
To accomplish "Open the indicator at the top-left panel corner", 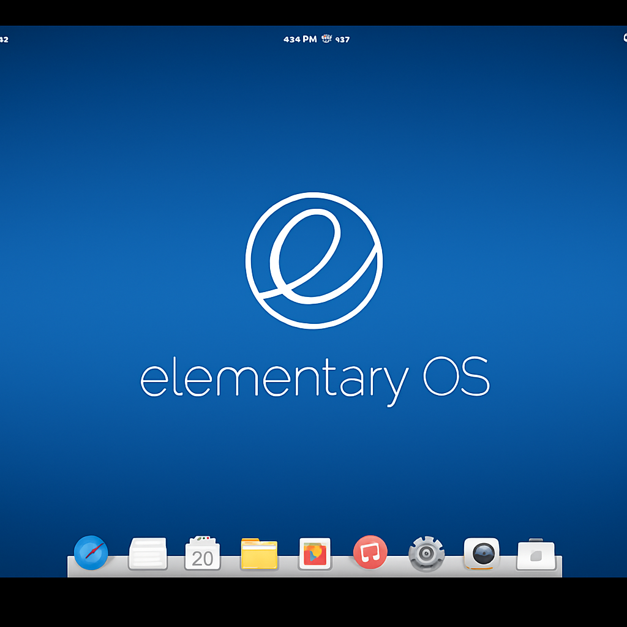I will tap(4, 38).
